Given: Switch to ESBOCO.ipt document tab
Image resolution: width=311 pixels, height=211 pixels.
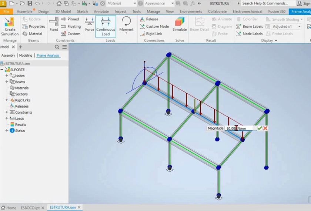Looking at the screenshot, I should (x=30, y=208).
